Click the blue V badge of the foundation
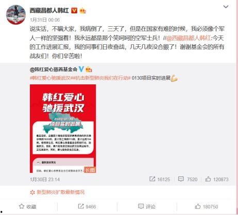Image resolution: width=238 pixels, height=215 pixels. pos(81,69)
